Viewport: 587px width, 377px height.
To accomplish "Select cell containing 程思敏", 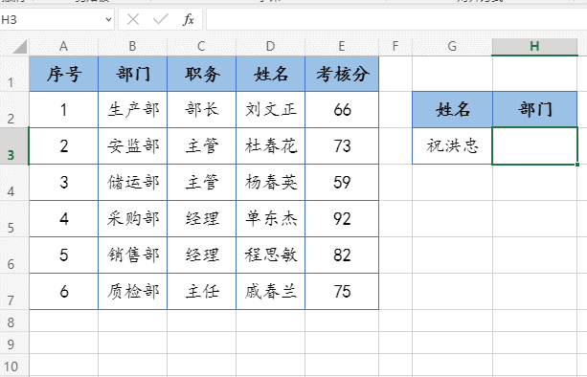I will (270, 255).
